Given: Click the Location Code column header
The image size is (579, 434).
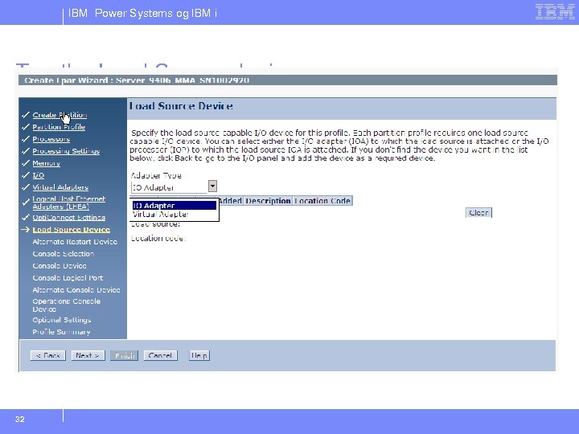Looking at the screenshot, I should click(x=322, y=201).
